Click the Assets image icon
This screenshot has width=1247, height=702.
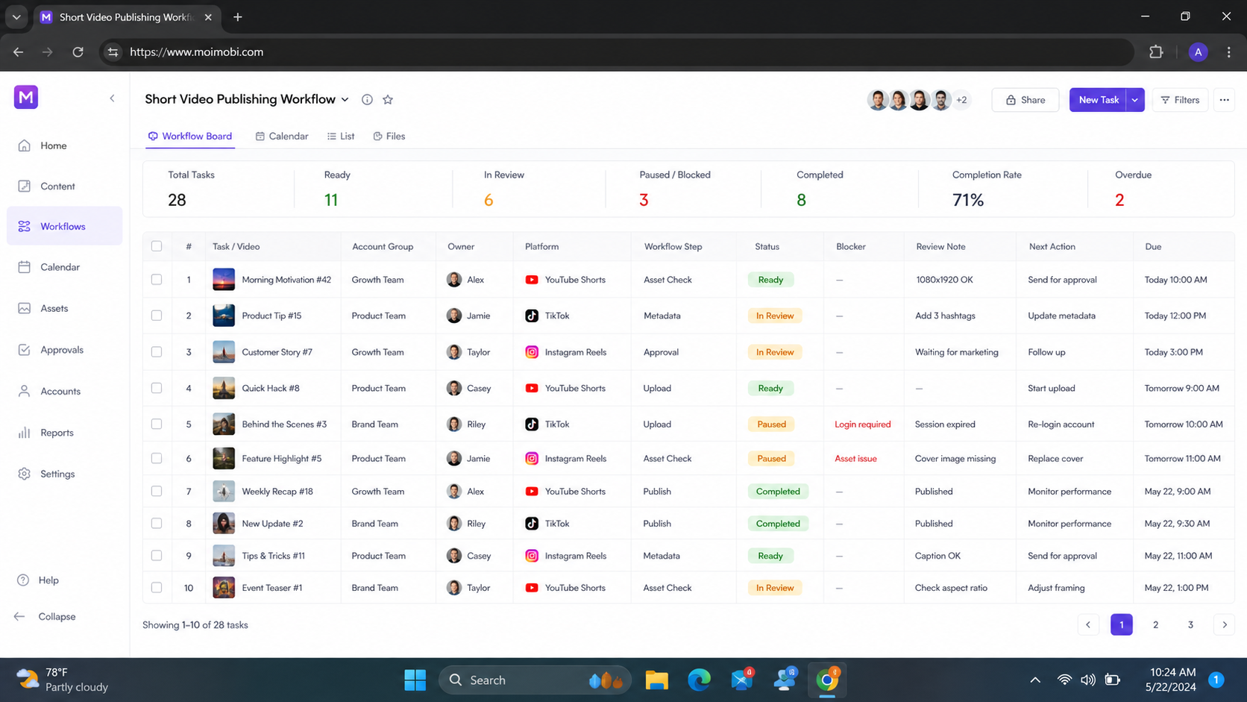(24, 308)
